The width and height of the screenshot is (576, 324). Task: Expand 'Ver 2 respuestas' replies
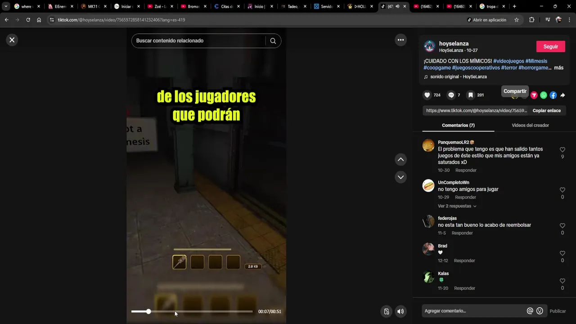tap(457, 206)
